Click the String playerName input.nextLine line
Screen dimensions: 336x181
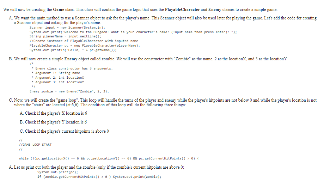click(65, 36)
